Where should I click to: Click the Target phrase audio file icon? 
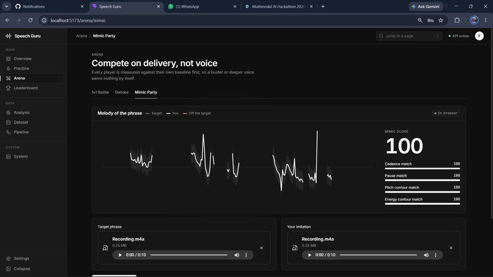105,248
